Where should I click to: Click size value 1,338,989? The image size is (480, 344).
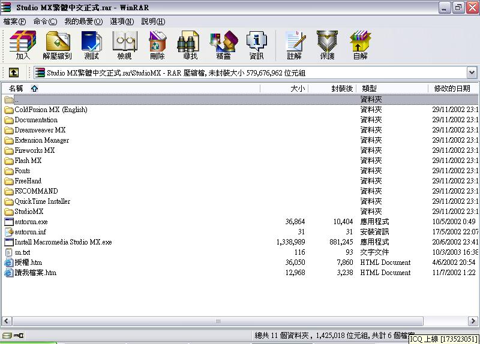coord(290,242)
